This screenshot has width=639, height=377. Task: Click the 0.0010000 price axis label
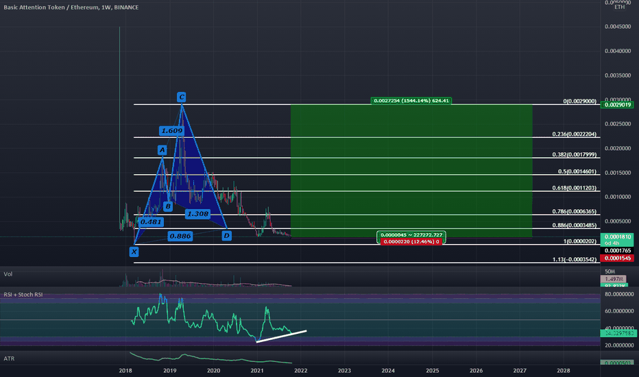point(618,197)
